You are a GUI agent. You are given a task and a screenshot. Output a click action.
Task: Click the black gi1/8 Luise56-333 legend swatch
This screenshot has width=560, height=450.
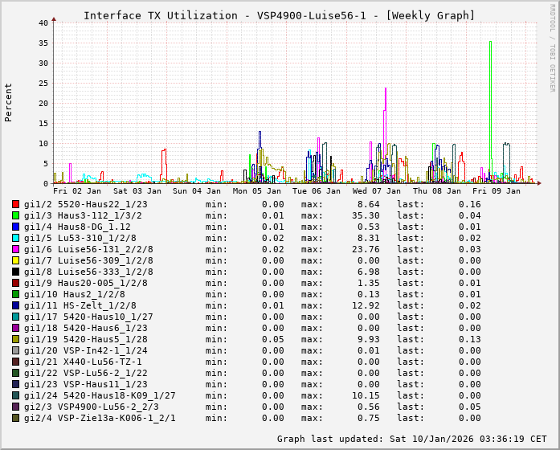point(16,272)
